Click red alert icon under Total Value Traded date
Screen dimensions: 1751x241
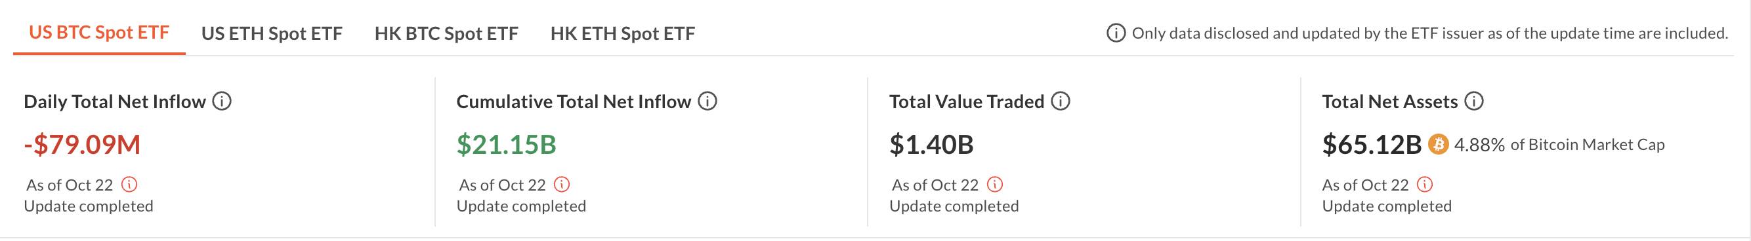click(x=994, y=184)
